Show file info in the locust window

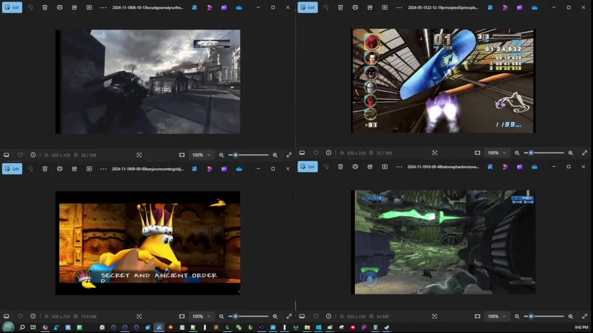pyautogui.click(x=33, y=155)
